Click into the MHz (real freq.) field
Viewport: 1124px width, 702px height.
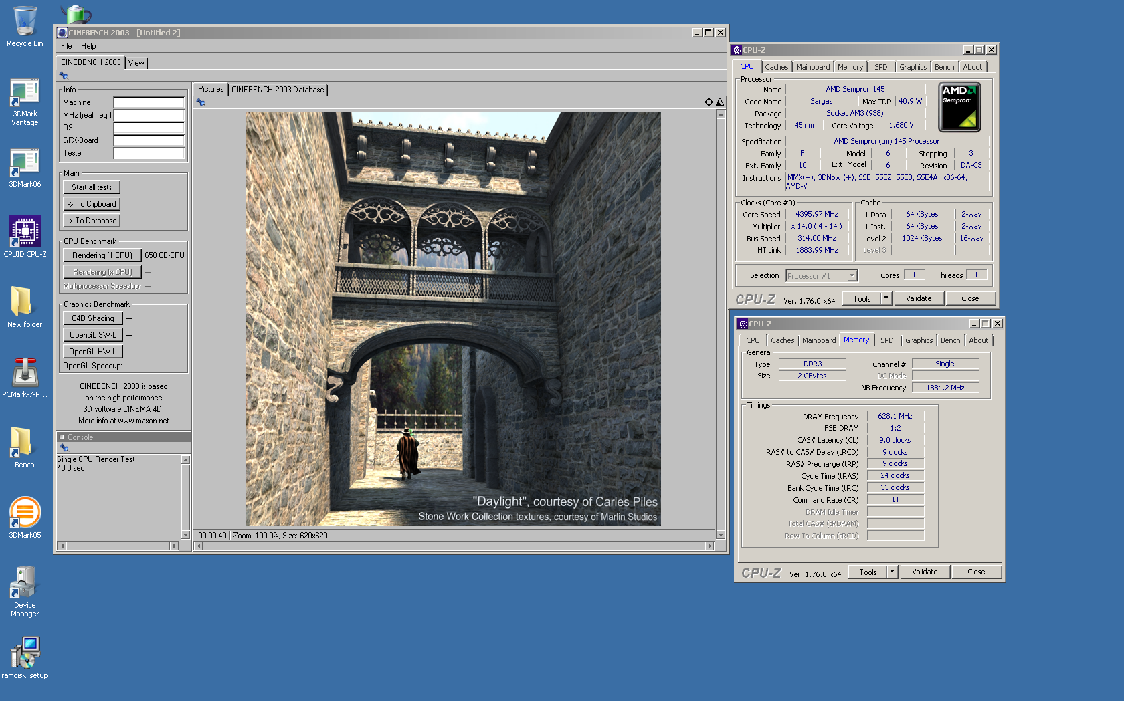pyautogui.click(x=149, y=115)
